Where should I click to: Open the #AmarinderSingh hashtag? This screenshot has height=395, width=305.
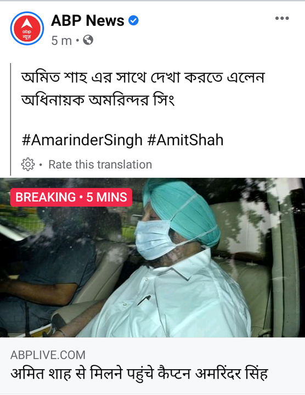[82, 140]
